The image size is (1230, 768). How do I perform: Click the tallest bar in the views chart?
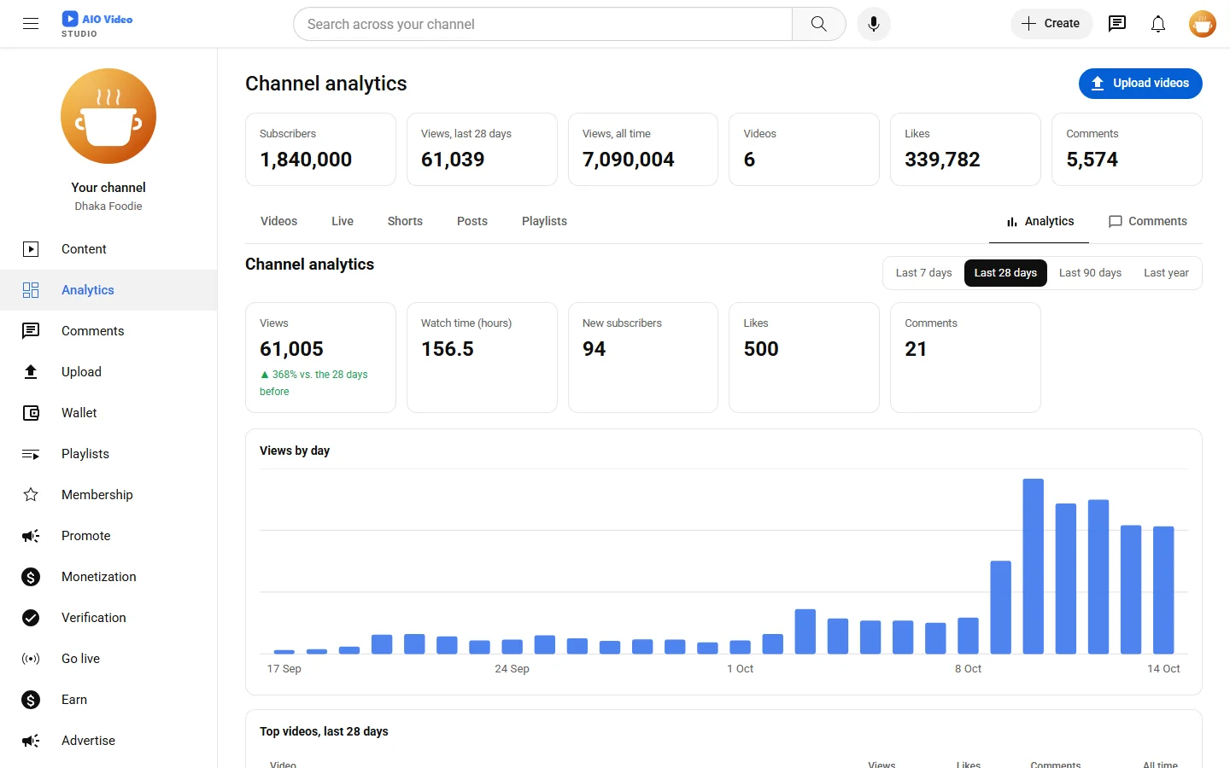coord(1034,567)
